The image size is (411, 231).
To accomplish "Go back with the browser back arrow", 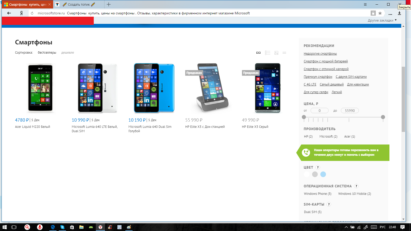I will pyautogui.click(x=9, y=13).
